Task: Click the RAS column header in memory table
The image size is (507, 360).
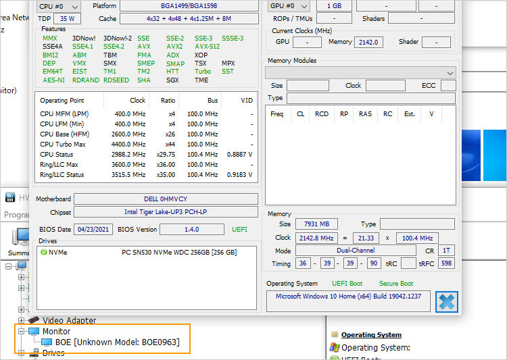Action: [x=365, y=114]
